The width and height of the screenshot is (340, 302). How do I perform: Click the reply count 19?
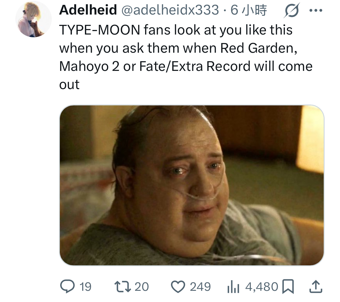click(86, 287)
